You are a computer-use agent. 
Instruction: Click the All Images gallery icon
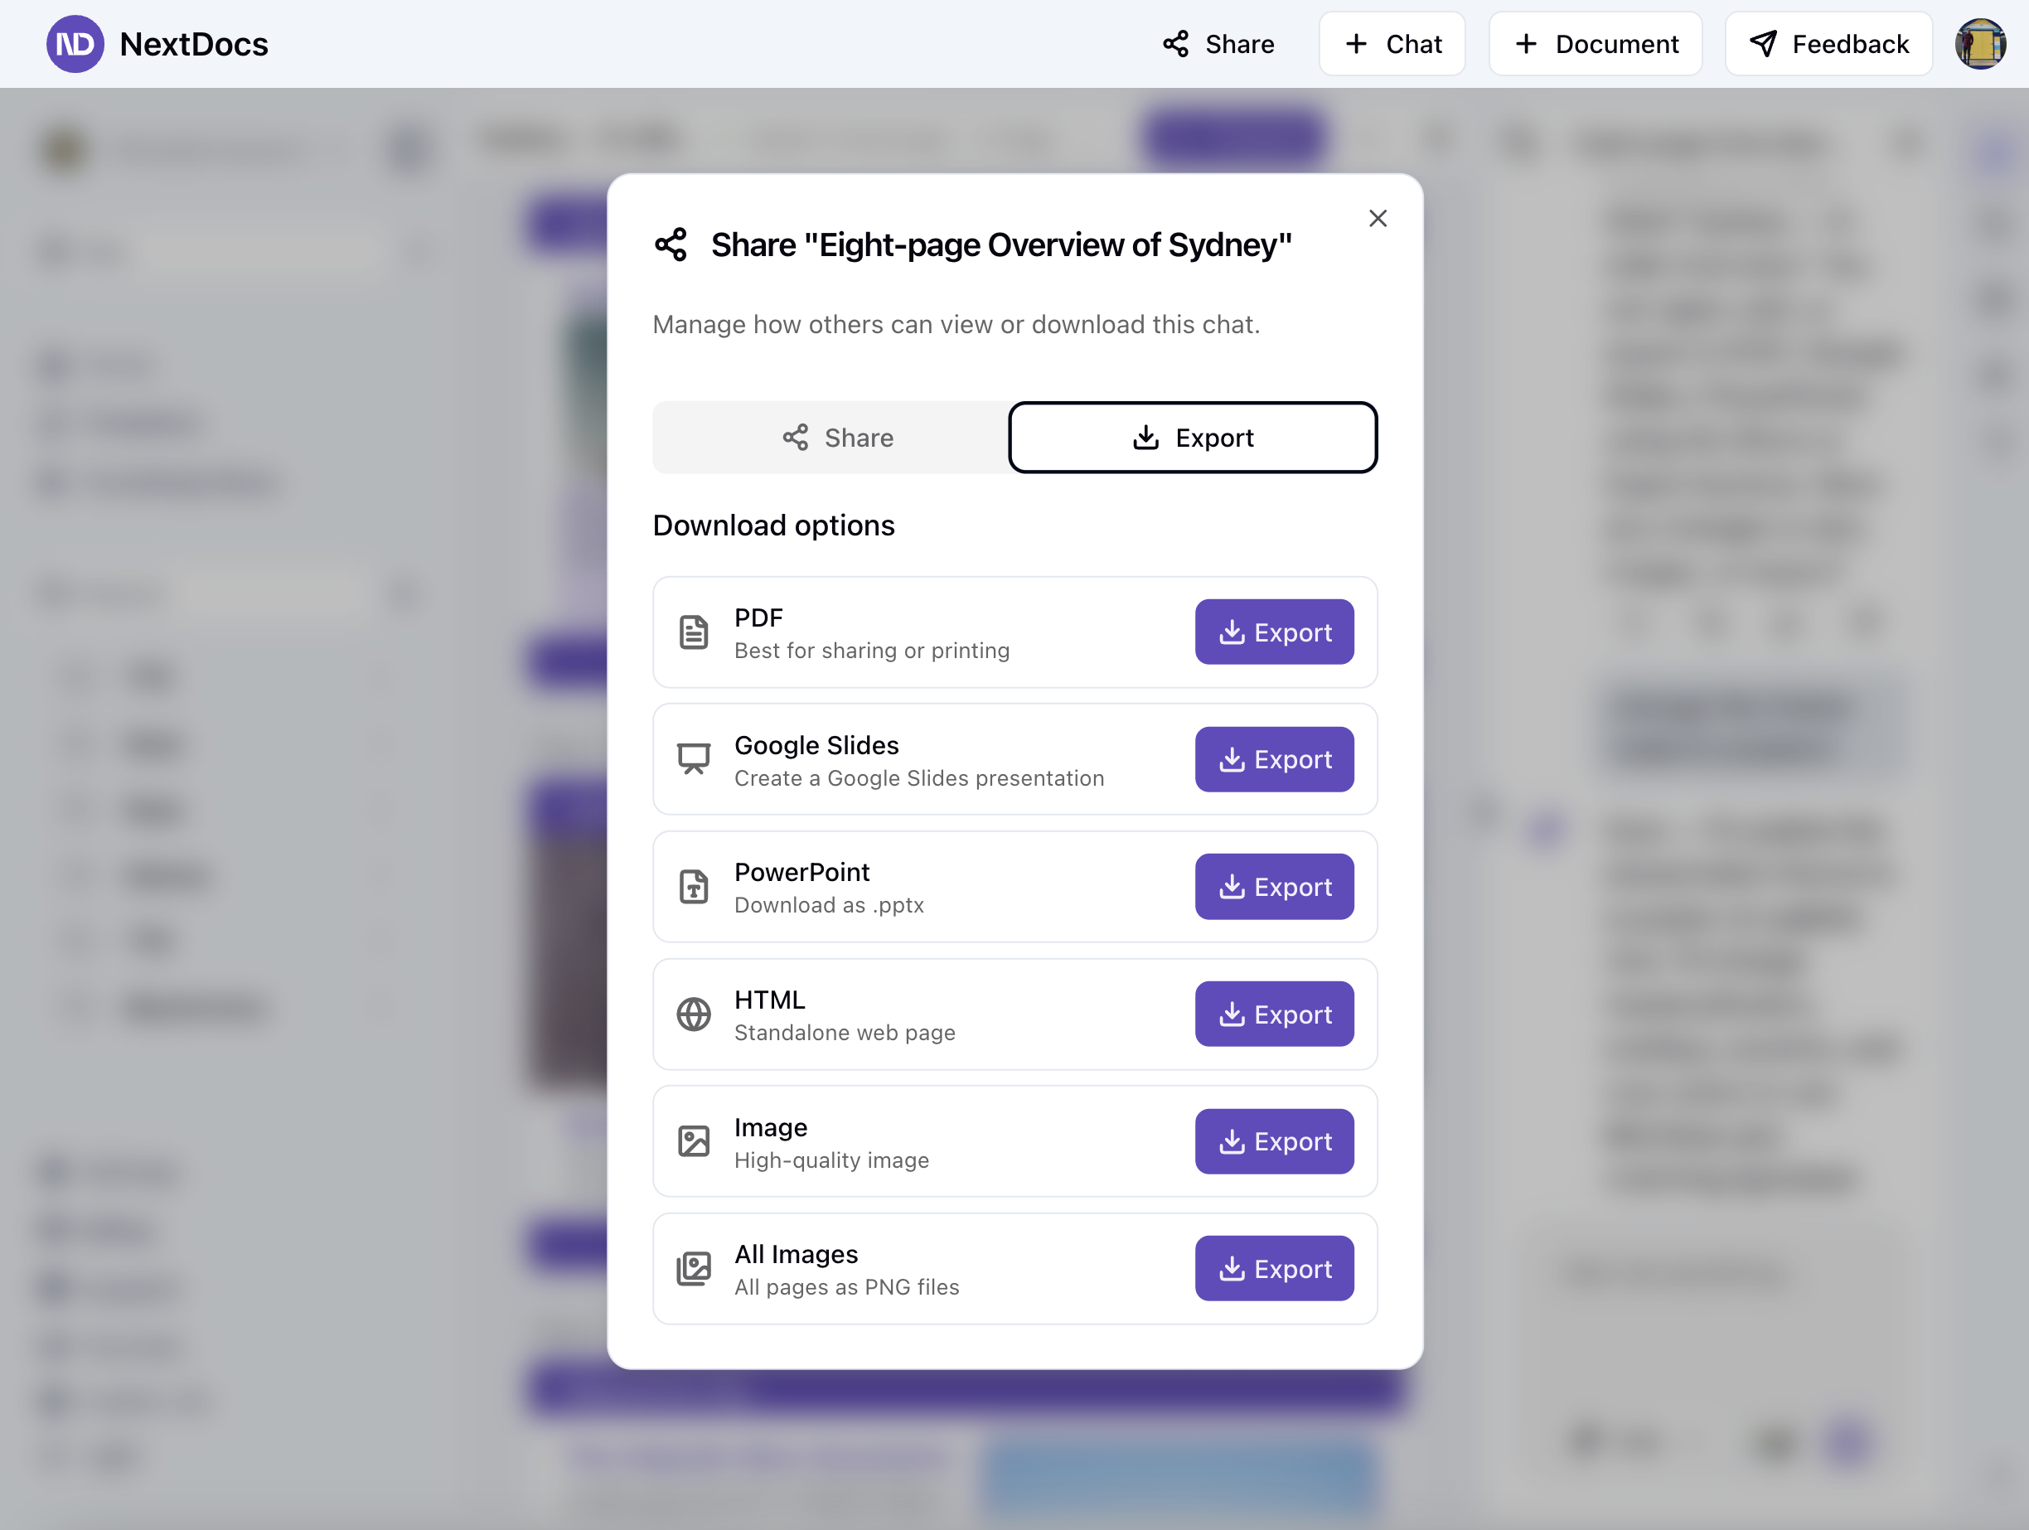694,1269
